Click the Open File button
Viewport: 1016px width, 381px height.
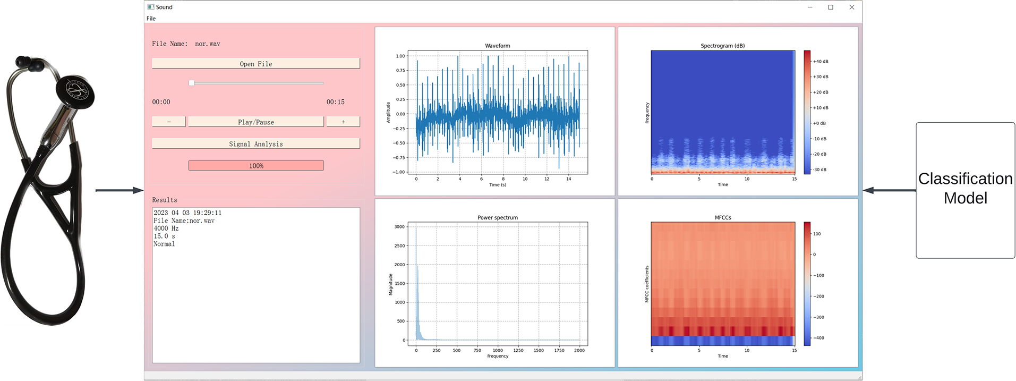(255, 64)
